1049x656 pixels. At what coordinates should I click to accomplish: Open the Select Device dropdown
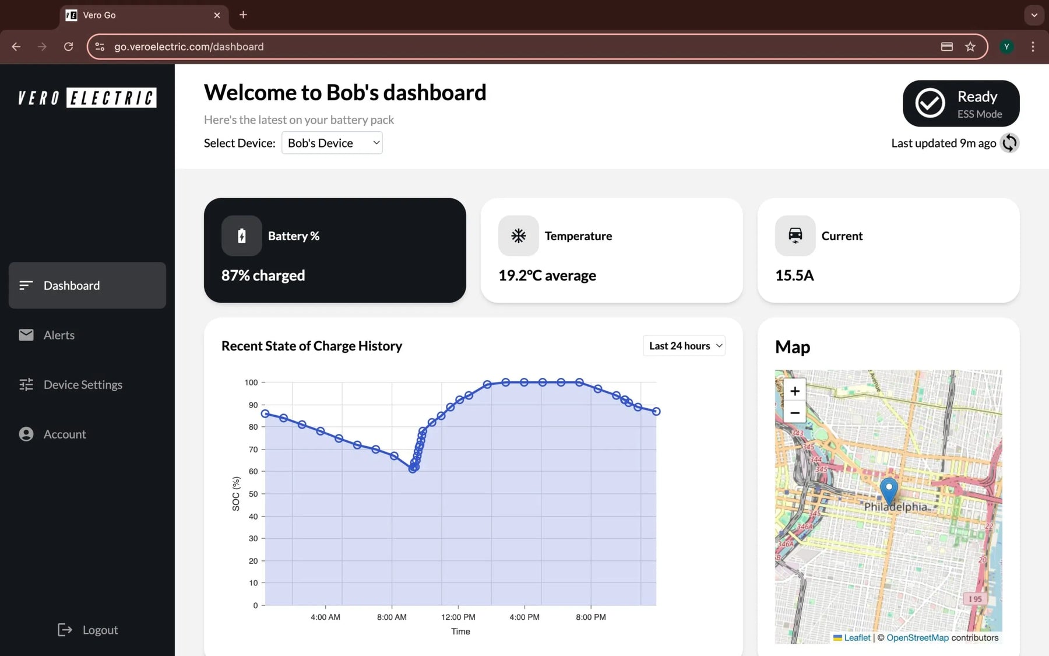coord(332,143)
